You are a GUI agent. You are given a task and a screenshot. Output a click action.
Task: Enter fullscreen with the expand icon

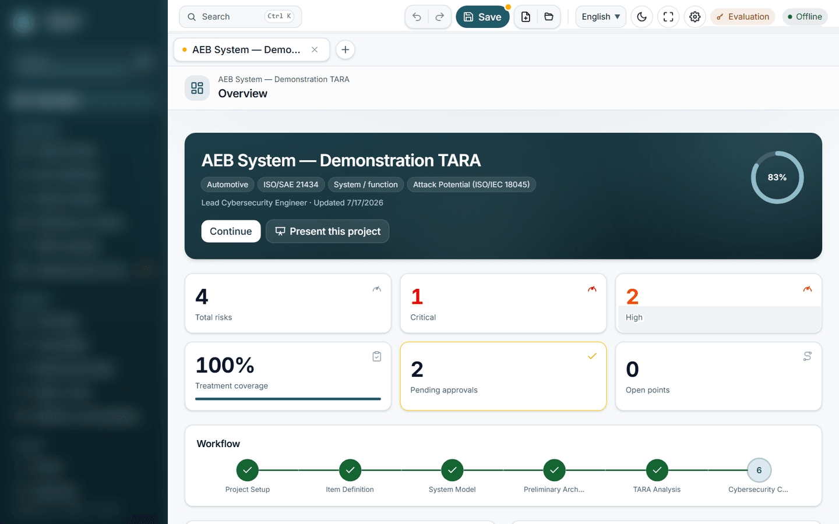pos(668,17)
